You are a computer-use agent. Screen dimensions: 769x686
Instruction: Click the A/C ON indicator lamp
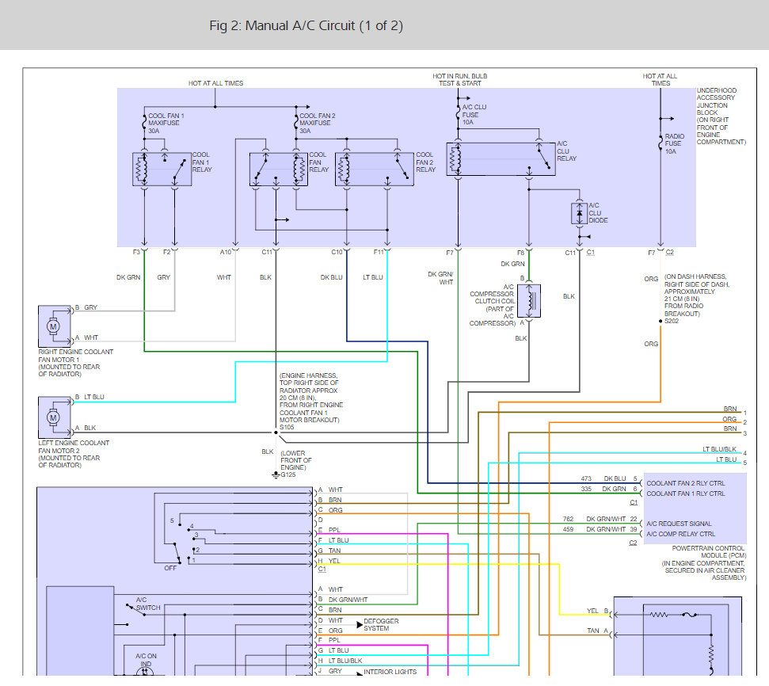tap(145, 671)
